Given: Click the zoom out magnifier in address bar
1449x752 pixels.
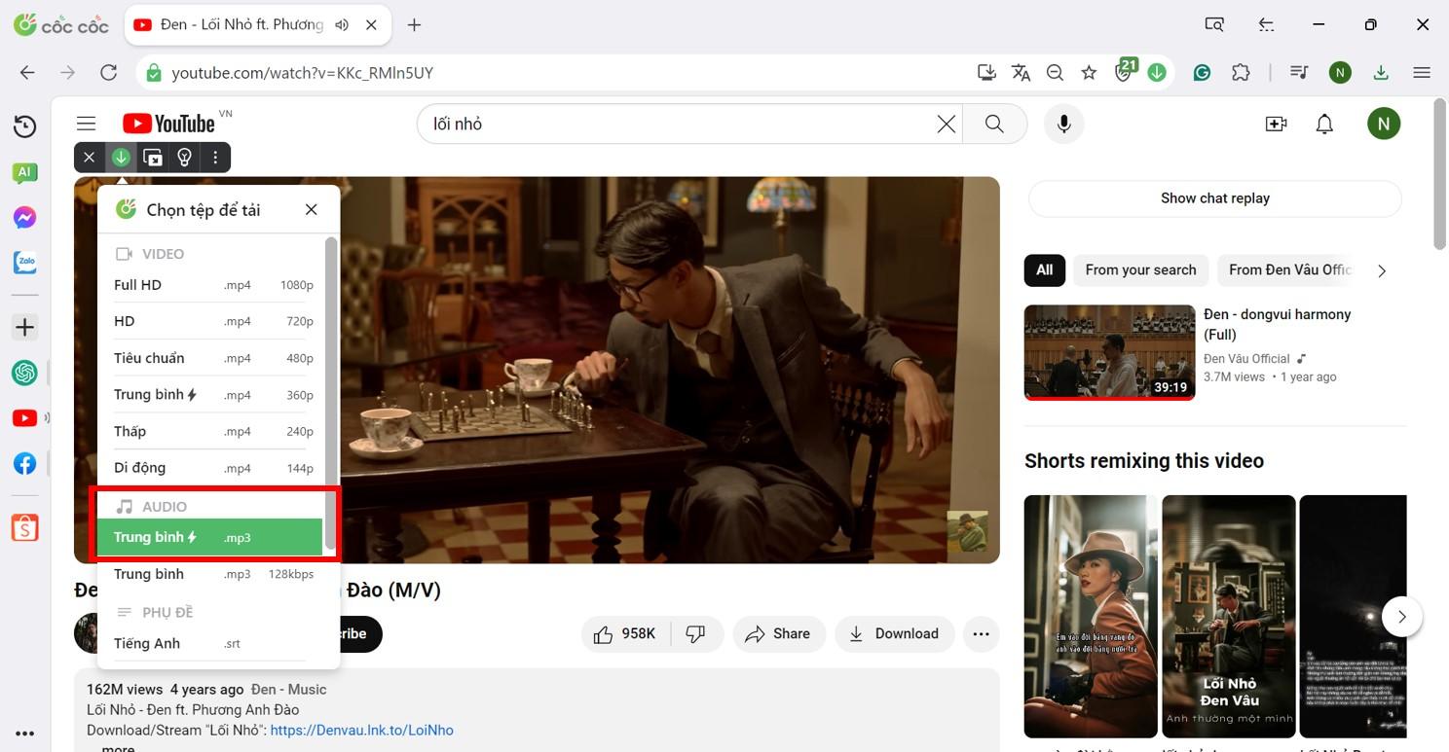Looking at the screenshot, I should click(x=1055, y=73).
